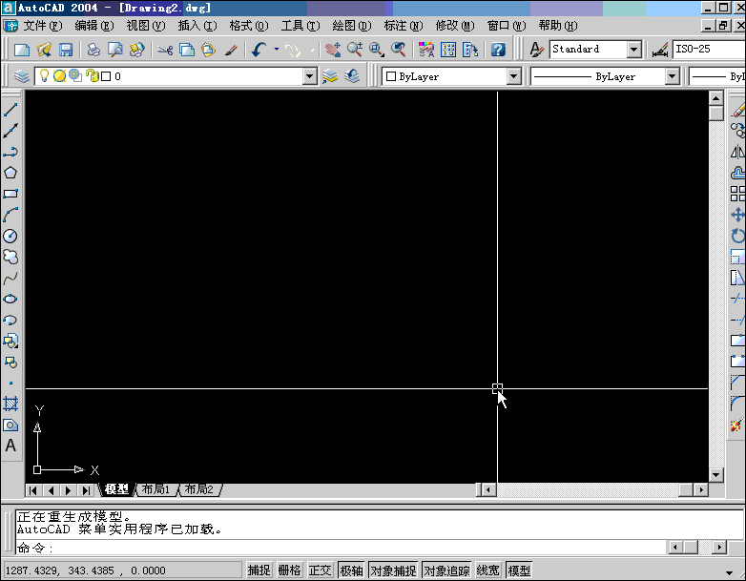Image resolution: width=746 pixels, height=581 pixels.
Task: Open the 编辑(E) menu
Action: point(94,26)
